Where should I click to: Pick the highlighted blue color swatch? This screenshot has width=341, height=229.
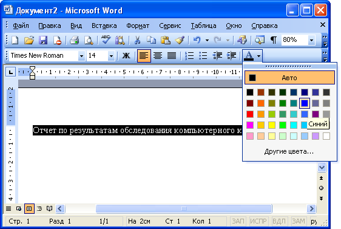click(x=305, y=103)
